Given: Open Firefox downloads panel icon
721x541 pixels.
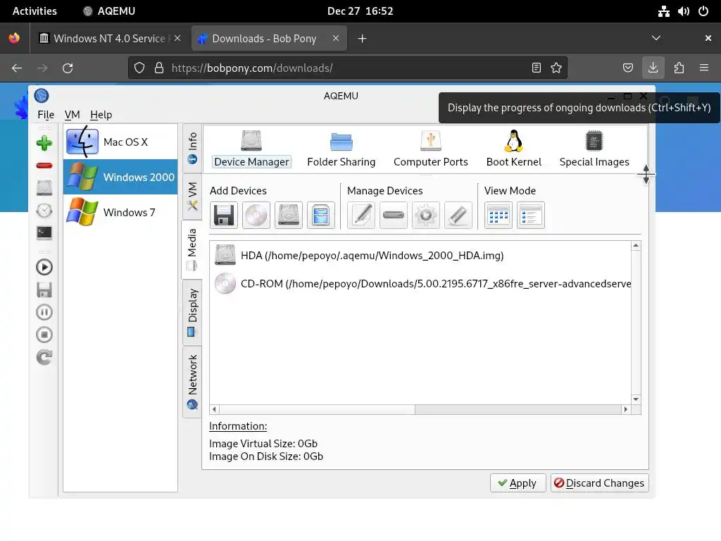Looking at the screenshot, I should tap(653, 68).
